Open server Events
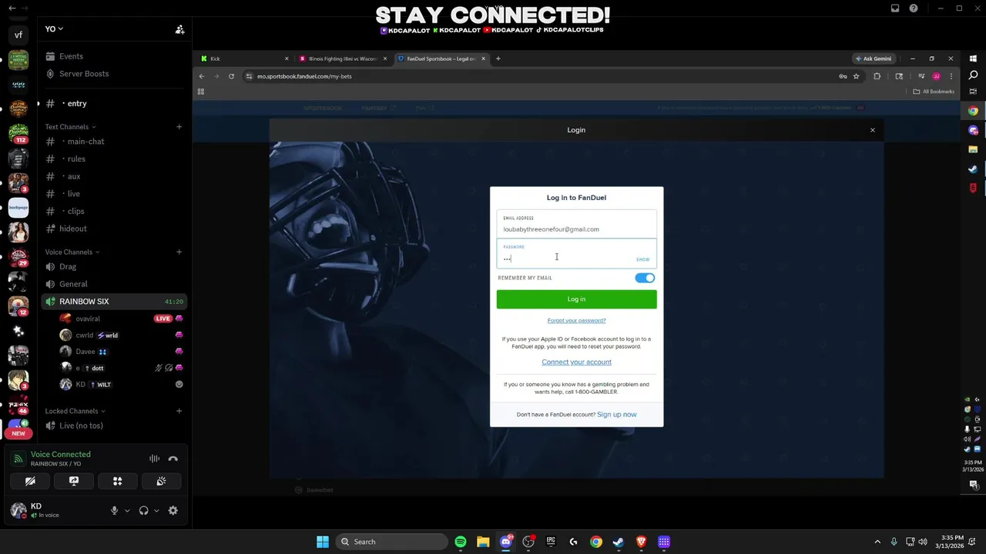The height and width of the screenshot is (554, 986). 113,56
